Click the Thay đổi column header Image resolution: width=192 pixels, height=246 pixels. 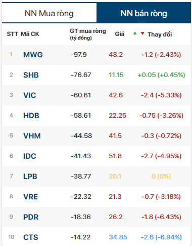[x=160, y=34]
